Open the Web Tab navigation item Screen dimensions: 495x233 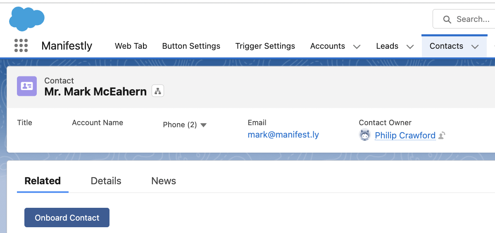[131, 46]
